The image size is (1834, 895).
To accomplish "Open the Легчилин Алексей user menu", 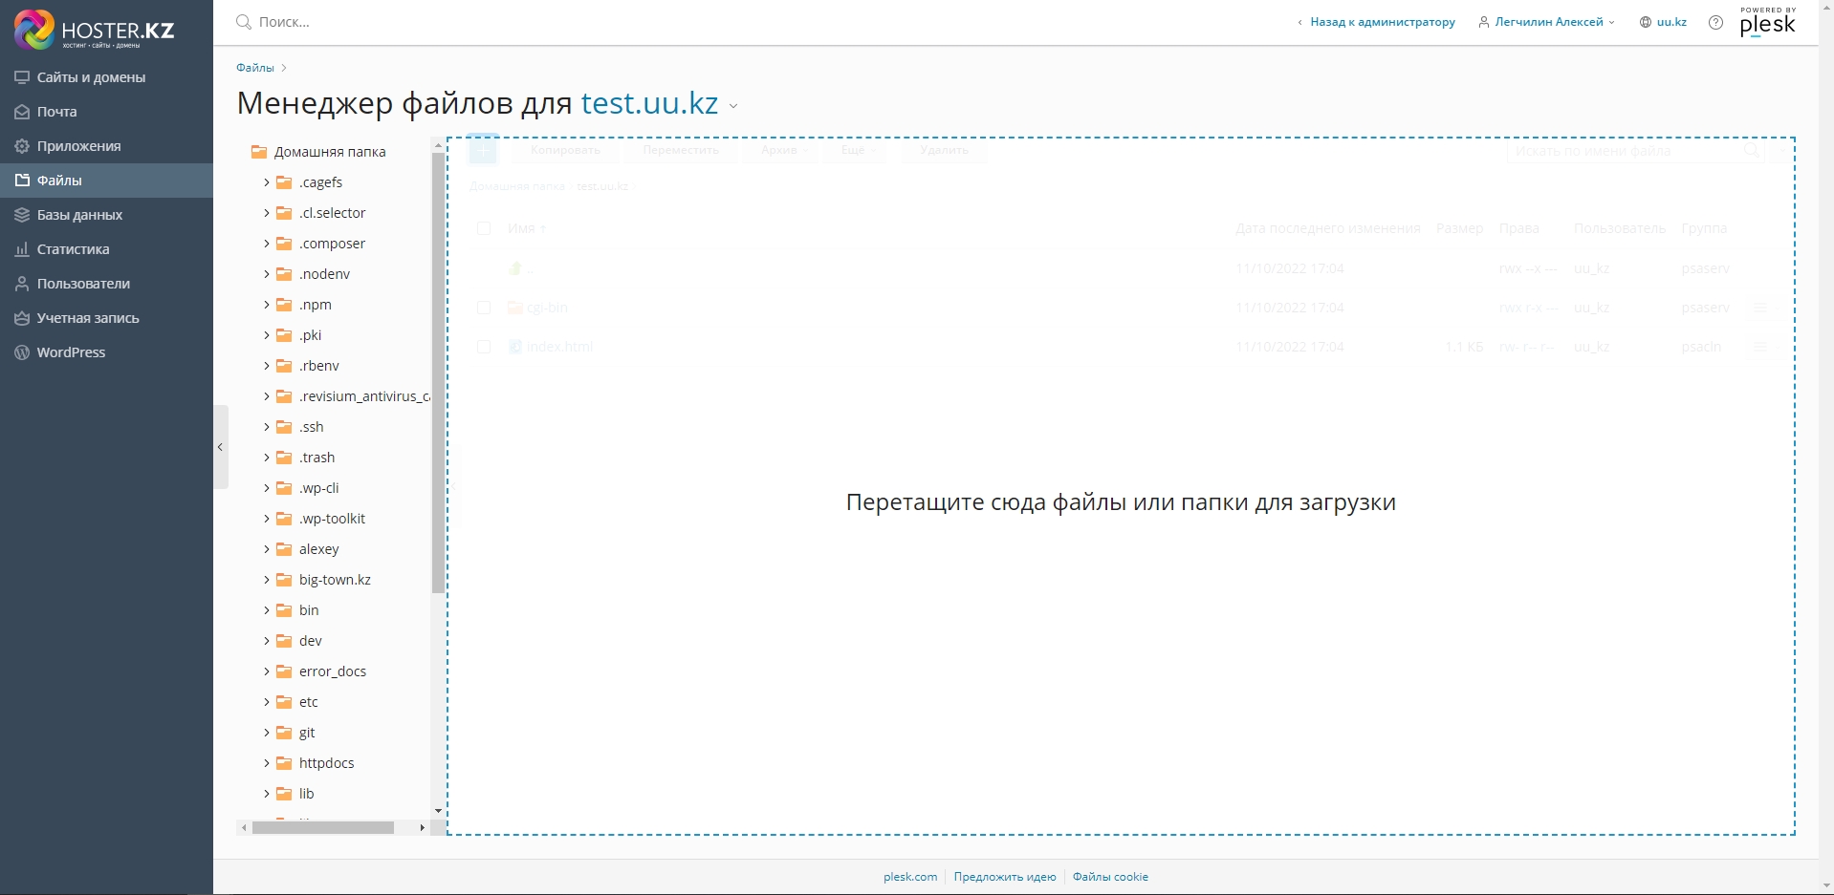I will point(1547,22).
